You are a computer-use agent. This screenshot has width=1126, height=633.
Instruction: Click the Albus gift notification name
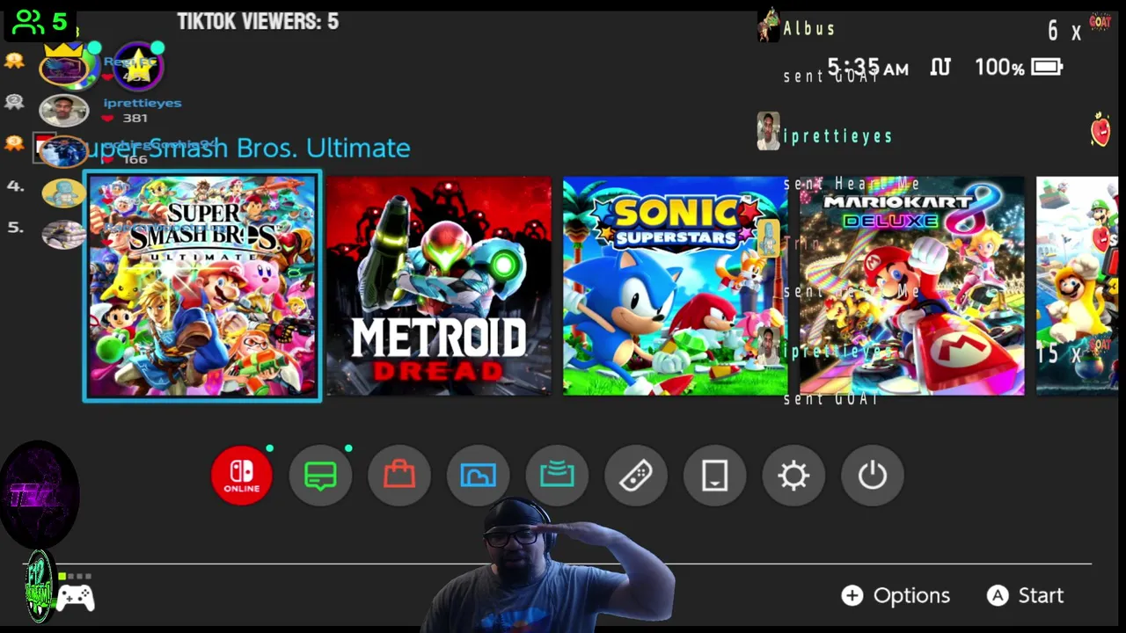pyautogui.click(x=809, y=28)
